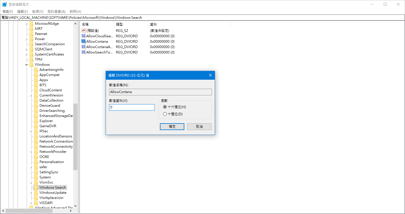Click the System folder icon
The height and width of the screenshot is (214, 405).
pyautogui.click(x=36, y=177)
